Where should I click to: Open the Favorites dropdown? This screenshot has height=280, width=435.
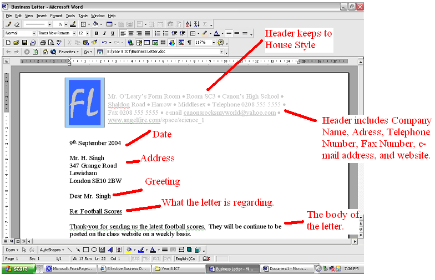tap(69, 52)
